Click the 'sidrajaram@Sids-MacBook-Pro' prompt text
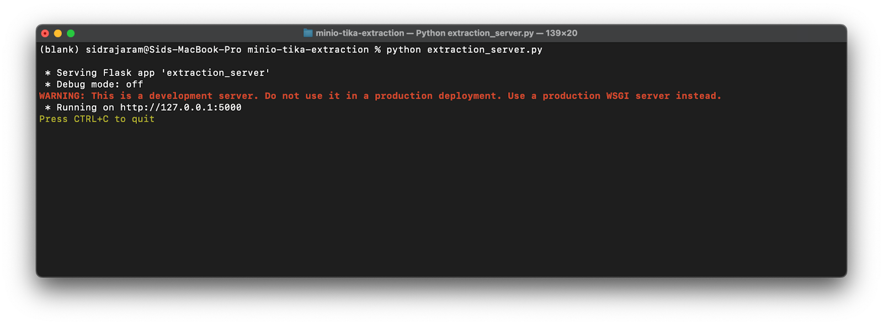The width and height of the screenshot is (883, 325). click(163, 50)
